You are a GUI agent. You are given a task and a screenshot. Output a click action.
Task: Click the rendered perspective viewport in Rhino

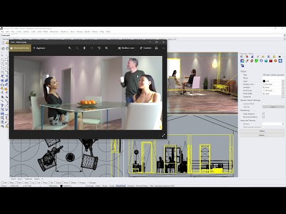(x=203, y=83)
